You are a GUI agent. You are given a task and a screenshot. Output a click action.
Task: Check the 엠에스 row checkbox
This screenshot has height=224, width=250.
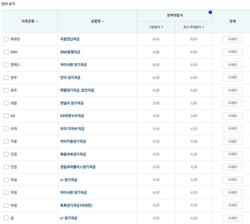pos(6,65)
